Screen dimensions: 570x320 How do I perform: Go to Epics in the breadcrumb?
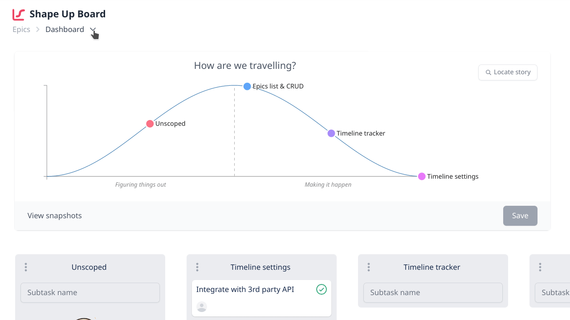[x=21, y=29]
